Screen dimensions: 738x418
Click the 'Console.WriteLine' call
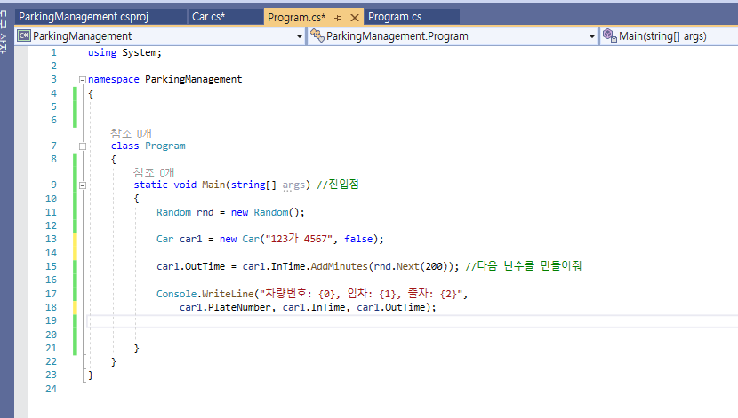click(205, 294)
